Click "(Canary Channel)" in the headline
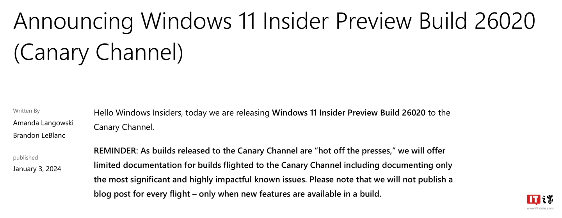Screen dimensions: 562x218 (98, 52)
